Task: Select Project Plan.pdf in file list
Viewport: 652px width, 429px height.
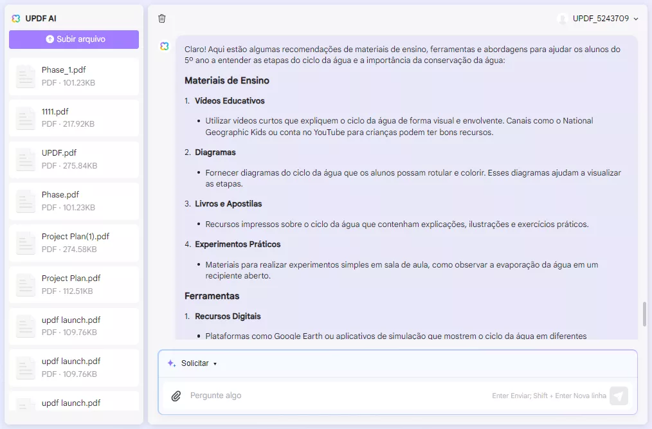Action: [74, 285]
